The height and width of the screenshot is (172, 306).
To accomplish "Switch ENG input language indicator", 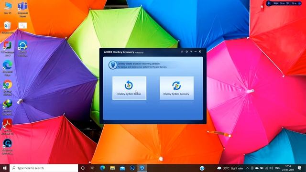I will click(277, 168).
